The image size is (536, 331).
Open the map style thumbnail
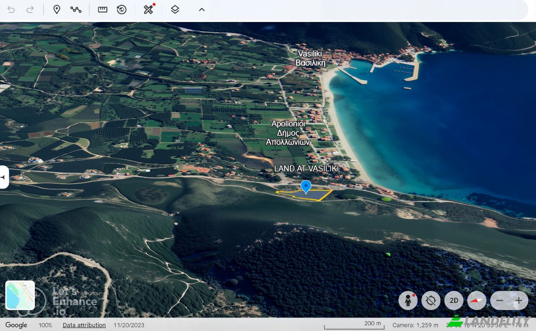[20, 295]
